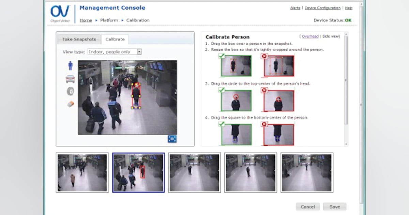Screen dimensions: 409x215
Task: Open the View type dropdown
Action: (x=112, y=52)
